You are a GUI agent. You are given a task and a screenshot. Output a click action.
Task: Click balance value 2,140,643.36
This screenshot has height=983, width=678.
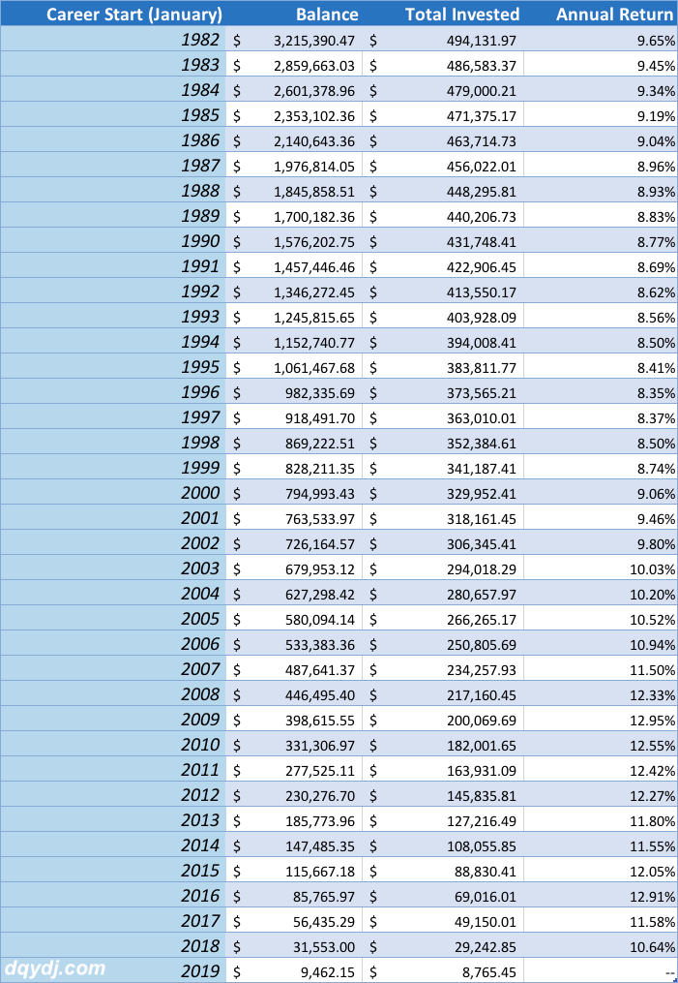(294, 139)
